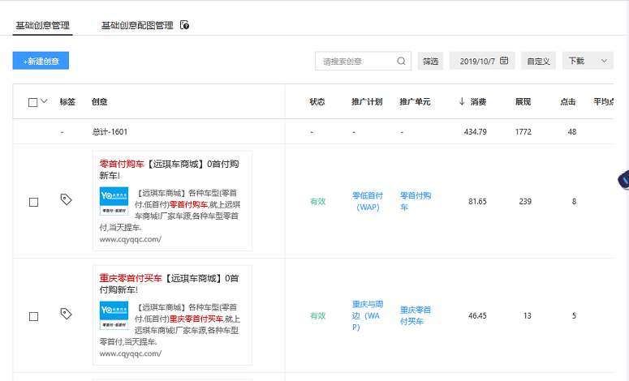Open the 2019/10/7 date picker
The image size is (629, 381).
click(x=481, y=61)
